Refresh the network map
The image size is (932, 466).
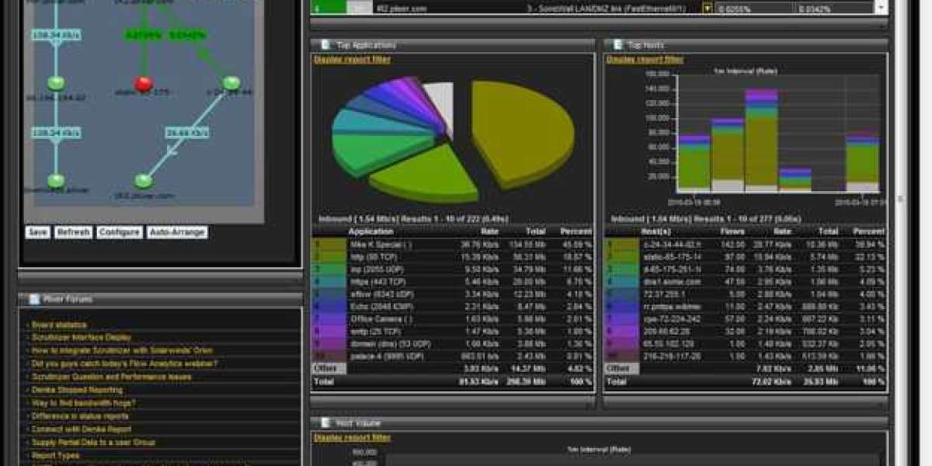[72, 231]
